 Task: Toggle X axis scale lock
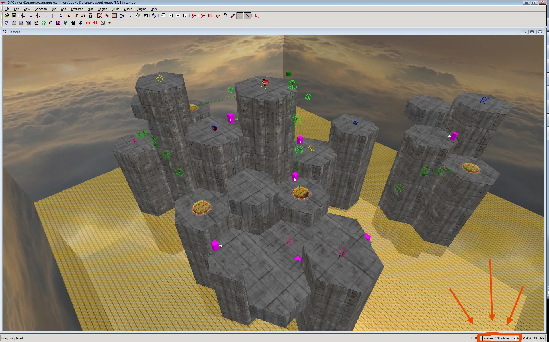[171, 16]
